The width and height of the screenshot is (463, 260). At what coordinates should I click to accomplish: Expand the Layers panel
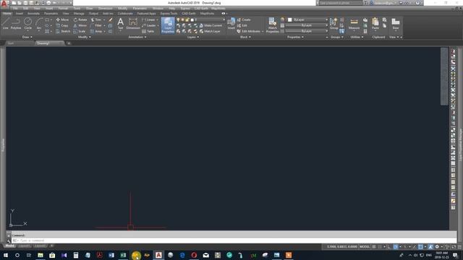[x=193, y=37]
